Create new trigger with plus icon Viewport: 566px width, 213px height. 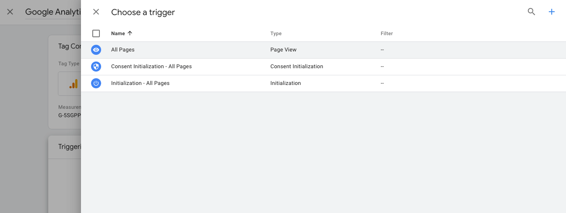pos(552,12)
